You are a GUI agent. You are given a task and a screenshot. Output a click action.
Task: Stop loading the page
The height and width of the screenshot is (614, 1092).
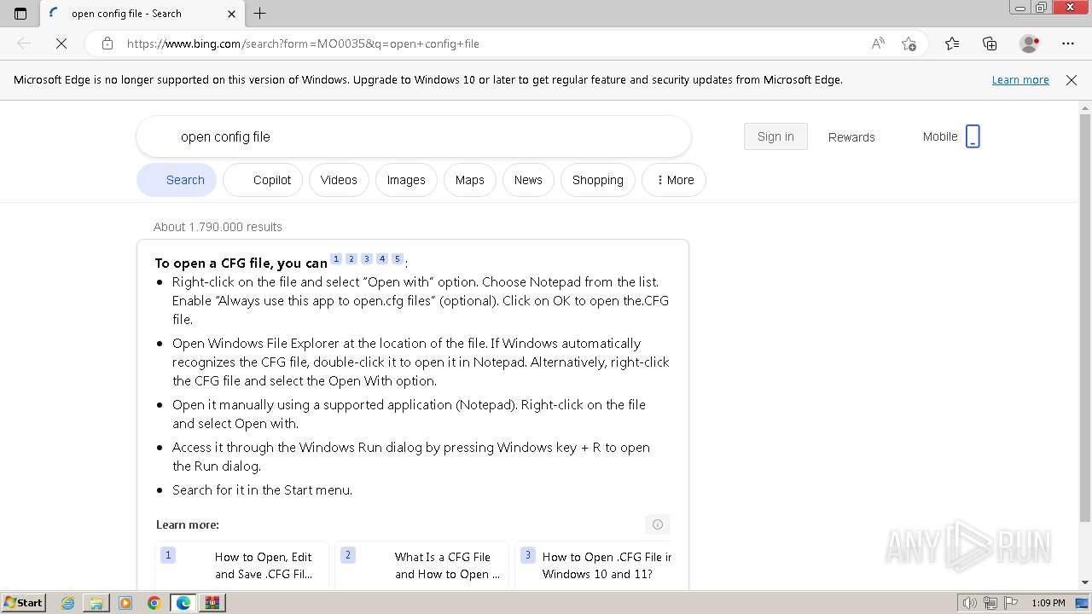point(61,43)
